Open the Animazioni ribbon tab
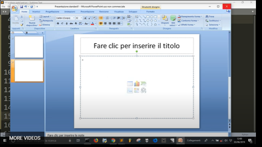Image resolution: width=262 pixels, height=147 pixels. (70, 12)
